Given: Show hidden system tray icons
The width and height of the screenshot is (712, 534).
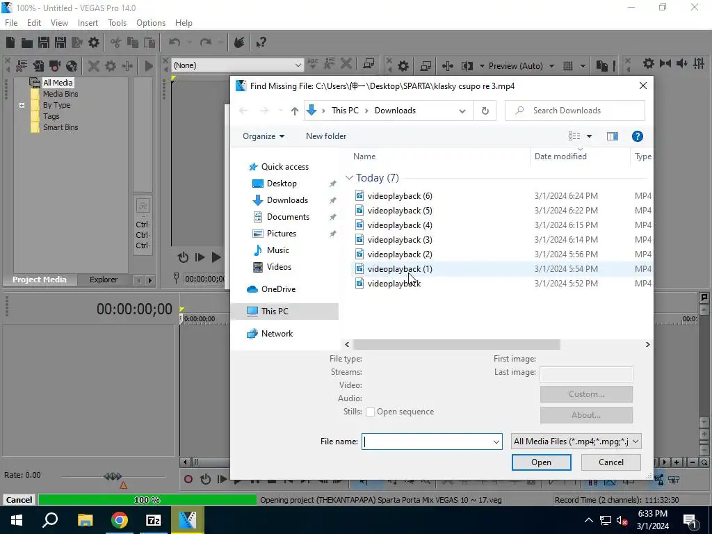Looking at the screenshot, I should pyautogui.click(x=588, y=520).
